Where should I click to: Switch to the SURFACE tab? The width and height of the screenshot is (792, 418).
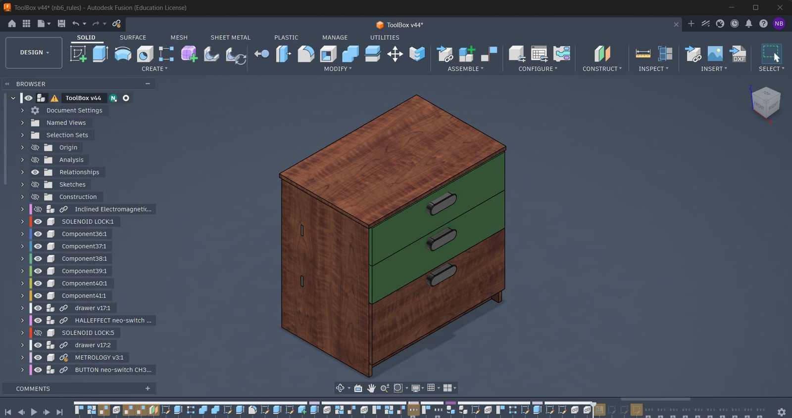[133, 38]
